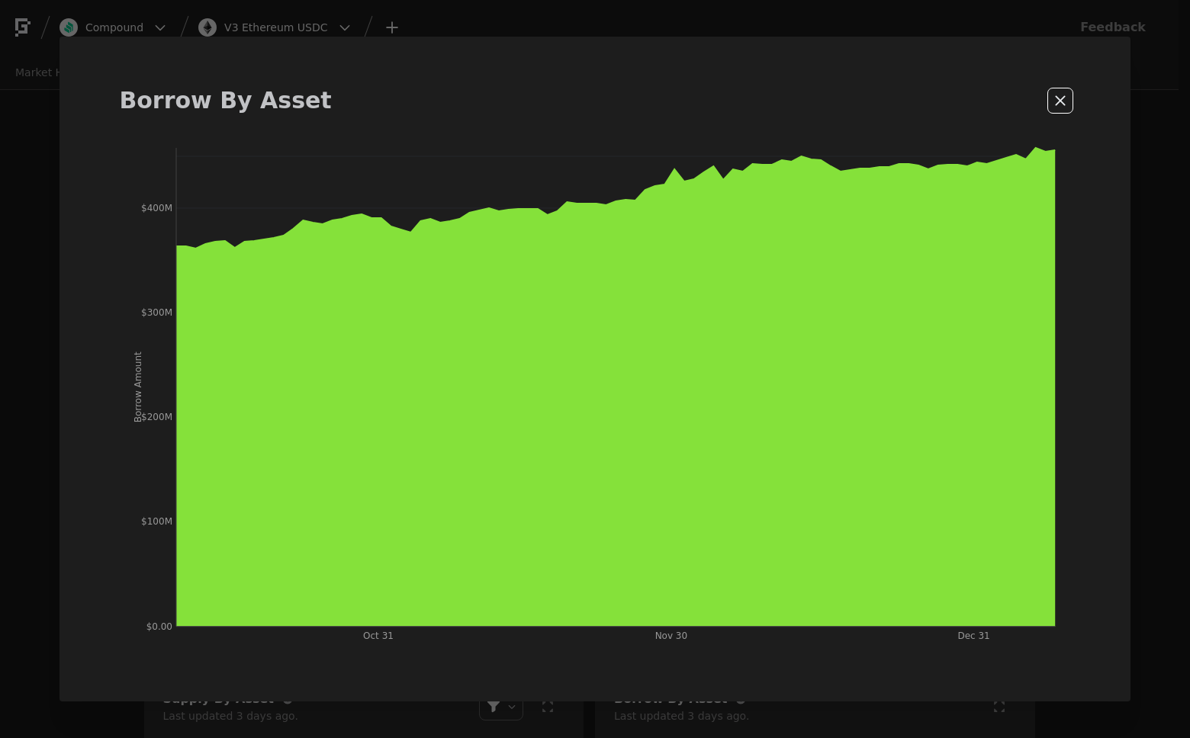Click "Last updated 3 days ago." under the Supply panel
Image resolution: width=1190 pixels, height=738 pixels.
[x=230, y=716]
